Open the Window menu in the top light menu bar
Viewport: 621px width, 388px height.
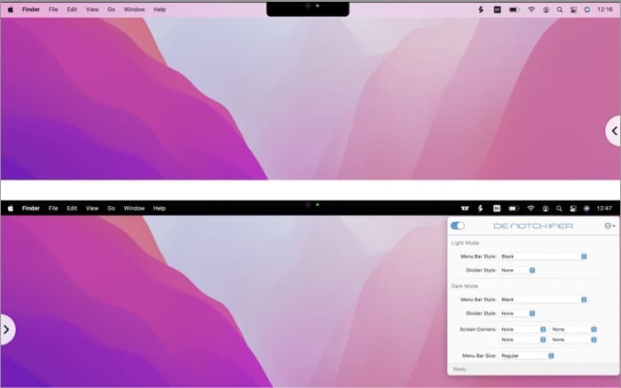tap(134, 9)
